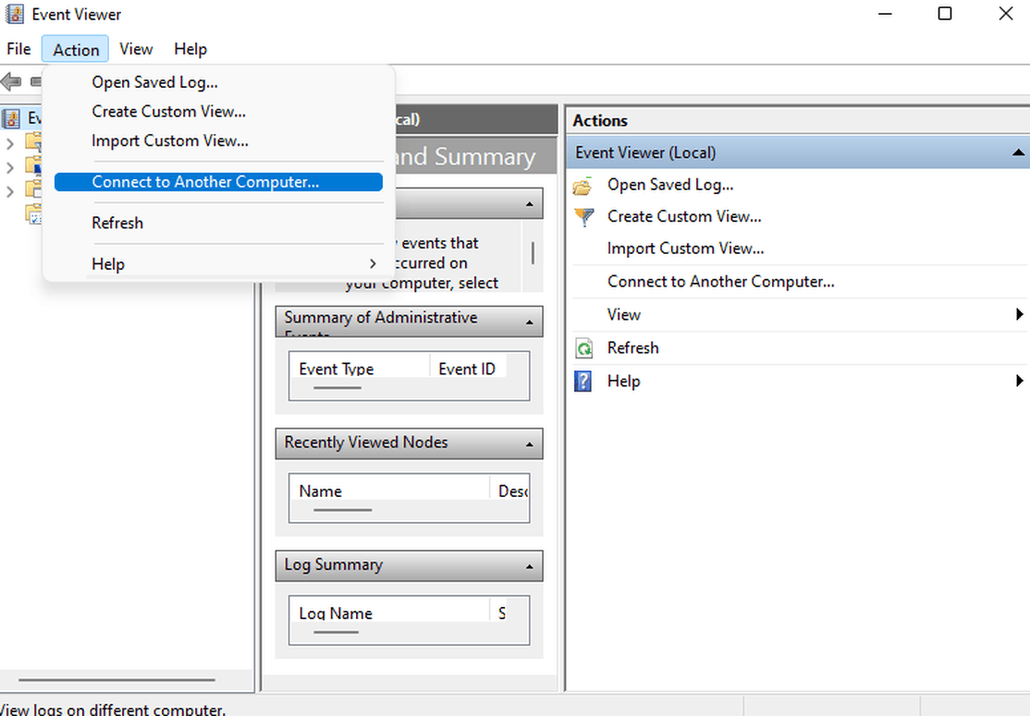The image size is (1030, 716).
Task: Choose Import Custom View... from the Action menu
Action: (219, 141)
